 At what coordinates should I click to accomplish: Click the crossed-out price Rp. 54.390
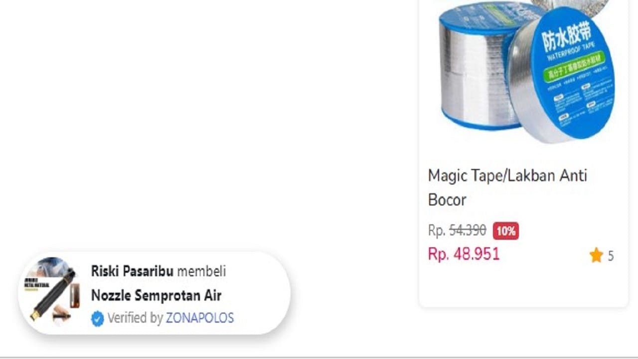click(457, 230)
